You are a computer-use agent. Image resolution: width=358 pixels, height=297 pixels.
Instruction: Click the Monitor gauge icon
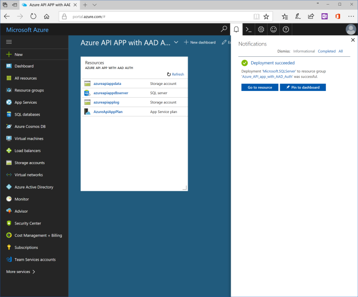pos(9,199)
